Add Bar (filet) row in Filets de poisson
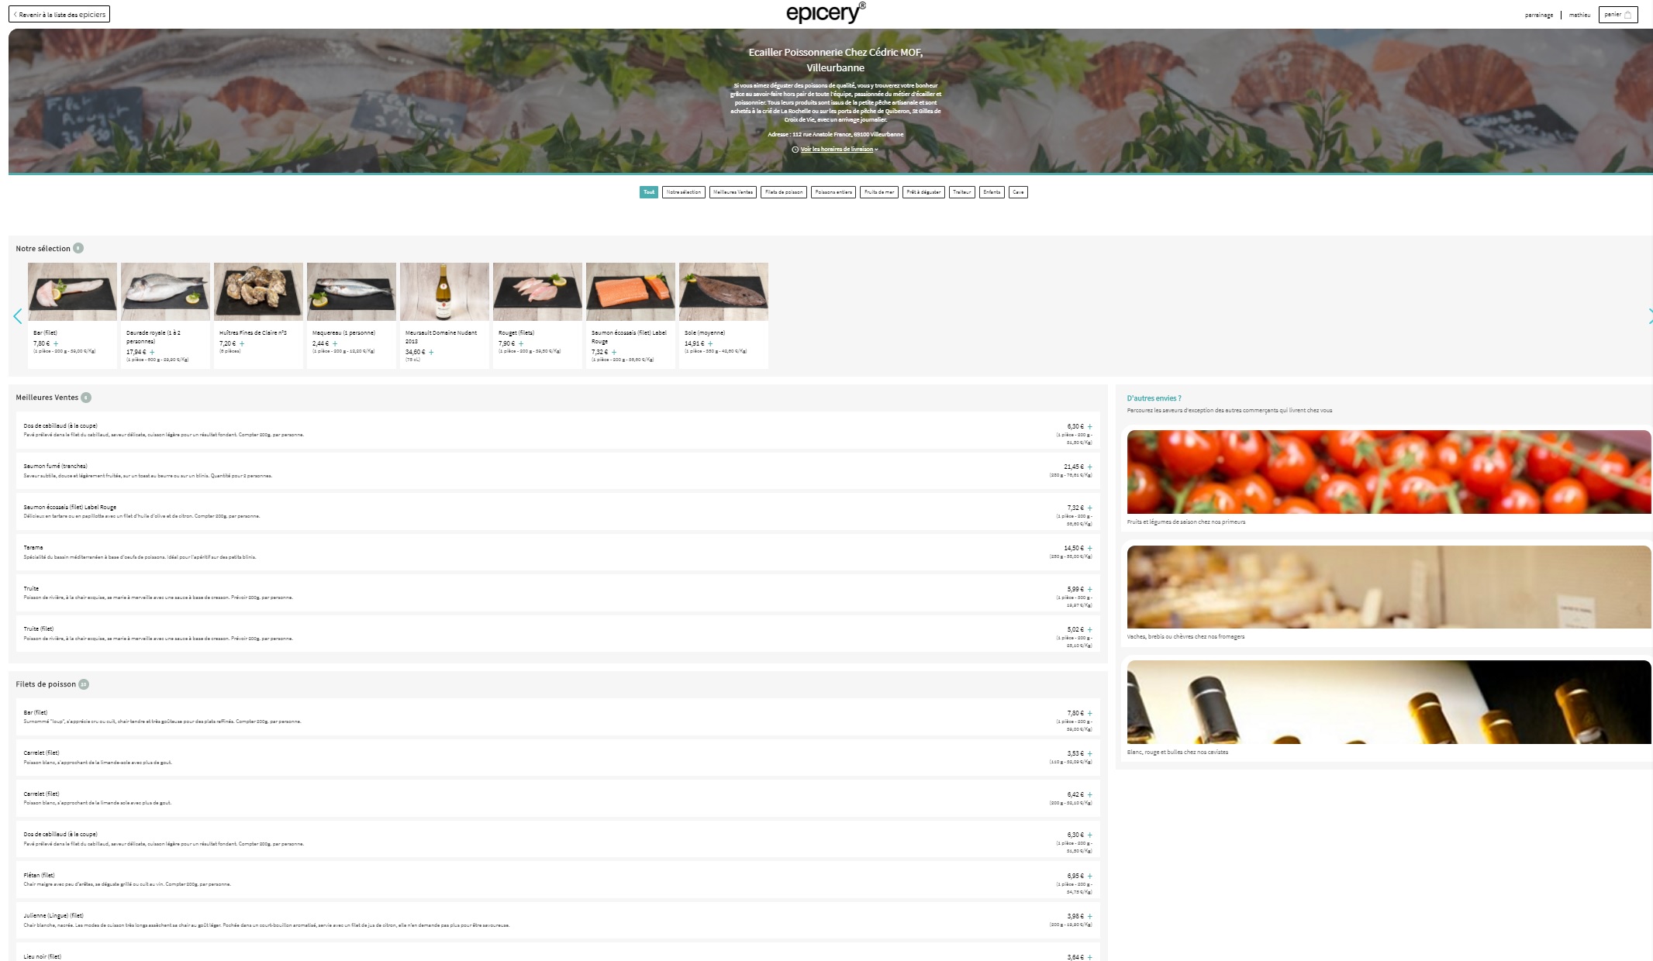Image resolution: width=1653 pixels, height=961 pixels. (x=1089, y=713)
